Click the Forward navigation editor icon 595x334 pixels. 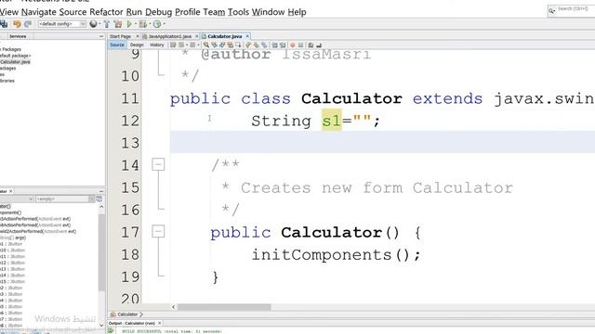[192, 45]
